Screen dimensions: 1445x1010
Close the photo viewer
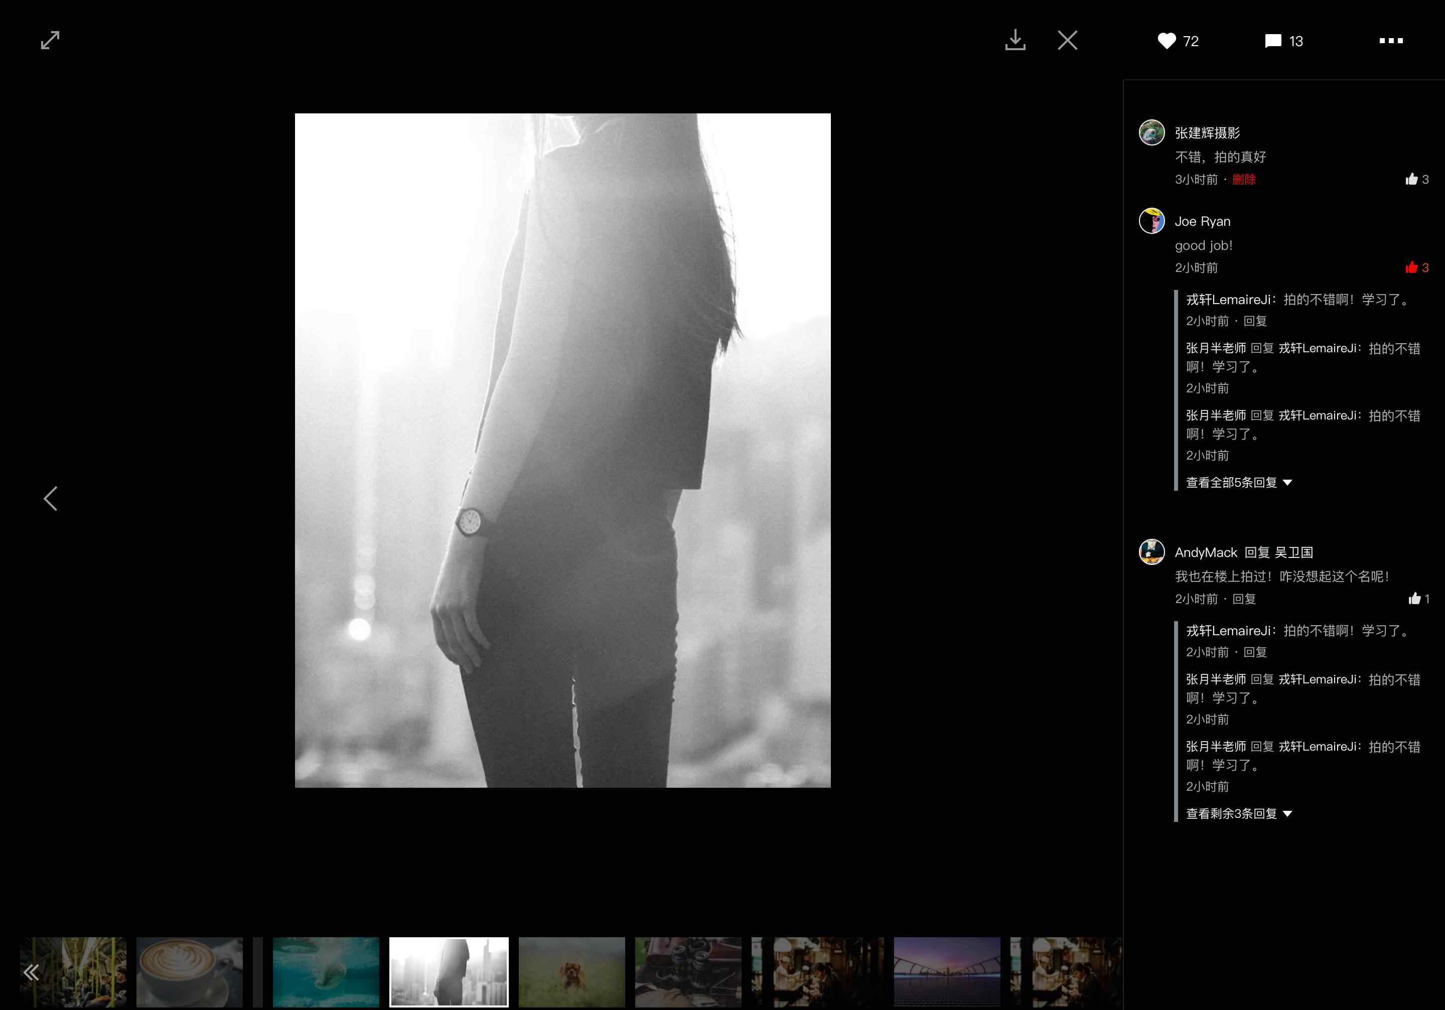tap(1067, 40)
